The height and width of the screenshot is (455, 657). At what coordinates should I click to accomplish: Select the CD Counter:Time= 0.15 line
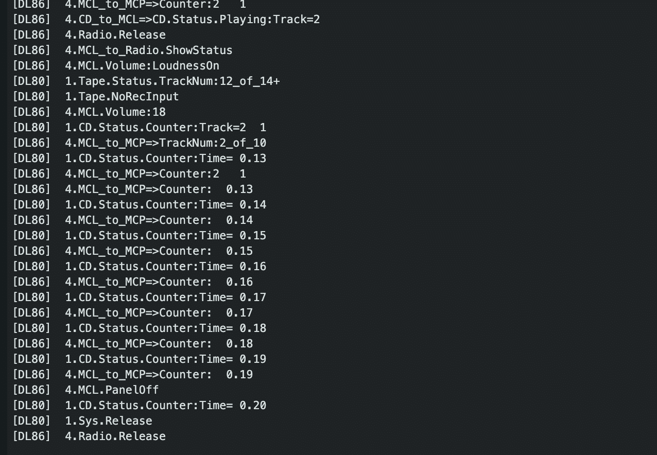139,236
